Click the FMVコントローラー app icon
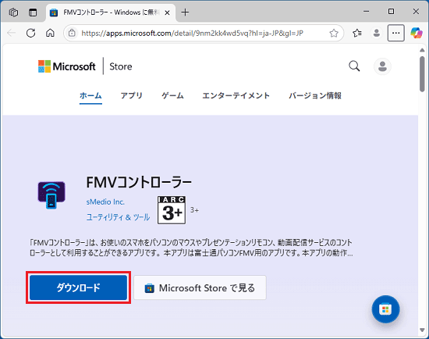Image resolution: width=429 pixels, height=339 pixels. pos(51,194)
